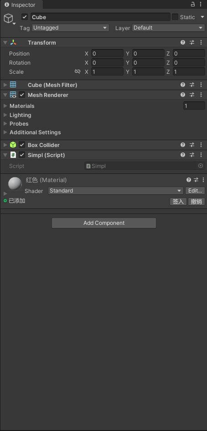Click the Edit... shader button
Image resolution: width=207 pixels, height=431 pixels.
point(195,191)
